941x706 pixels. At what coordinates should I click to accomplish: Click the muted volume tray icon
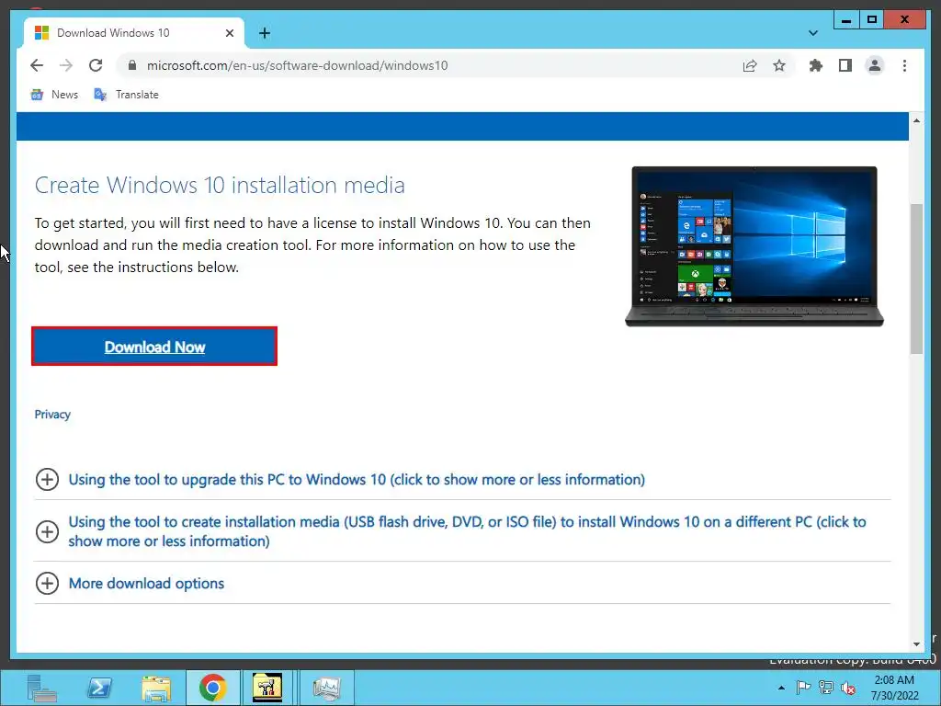pos(848,688)
